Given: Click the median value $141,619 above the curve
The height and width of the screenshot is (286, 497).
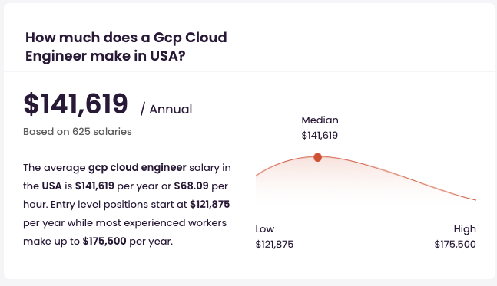Looking at the screenshot, I should (320, 136).
